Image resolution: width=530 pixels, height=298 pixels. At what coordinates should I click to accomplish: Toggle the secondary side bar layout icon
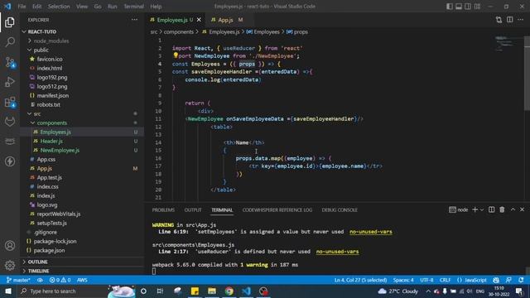pos(468,7)
